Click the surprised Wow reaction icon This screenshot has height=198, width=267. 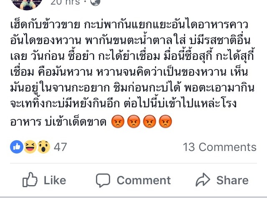click(43, 147)
